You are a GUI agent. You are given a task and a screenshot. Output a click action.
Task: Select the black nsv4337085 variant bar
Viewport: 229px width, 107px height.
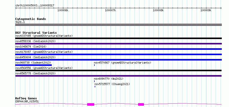(x=118, y=38)
